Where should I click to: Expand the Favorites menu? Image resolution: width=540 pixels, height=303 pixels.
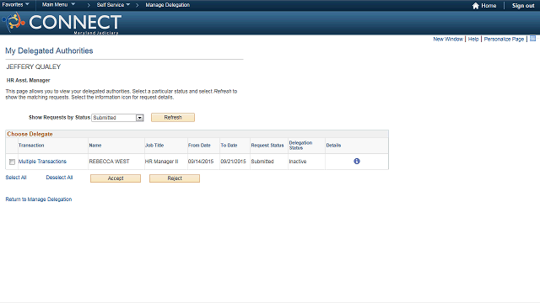coord(15,5)
